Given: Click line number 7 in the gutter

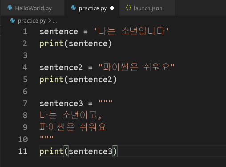Looking at the screenshot, I should (x=25, y=103).
